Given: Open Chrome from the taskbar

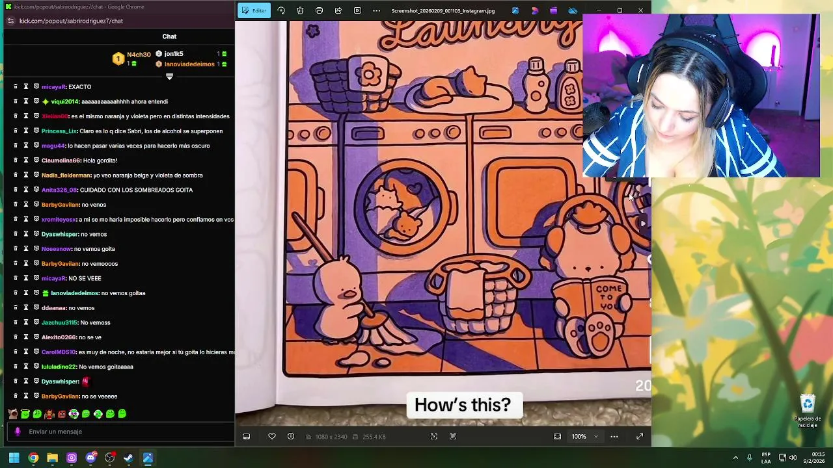Looking at the screenshot, I should [x=33, y=458].
